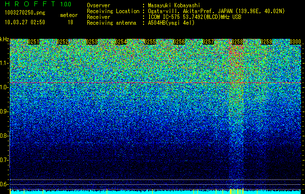Click the HROFFT 1.0.0 title text

pos(38,4)
